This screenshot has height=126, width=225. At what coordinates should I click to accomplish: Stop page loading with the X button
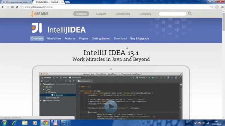click(x=12, y=7)
